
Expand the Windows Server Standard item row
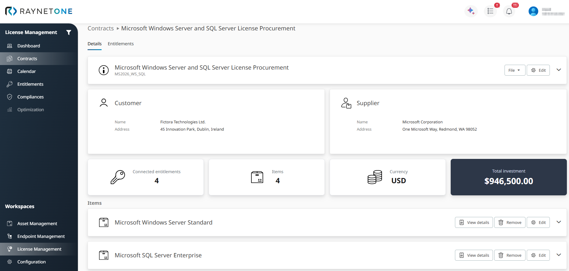click(559, 222)
